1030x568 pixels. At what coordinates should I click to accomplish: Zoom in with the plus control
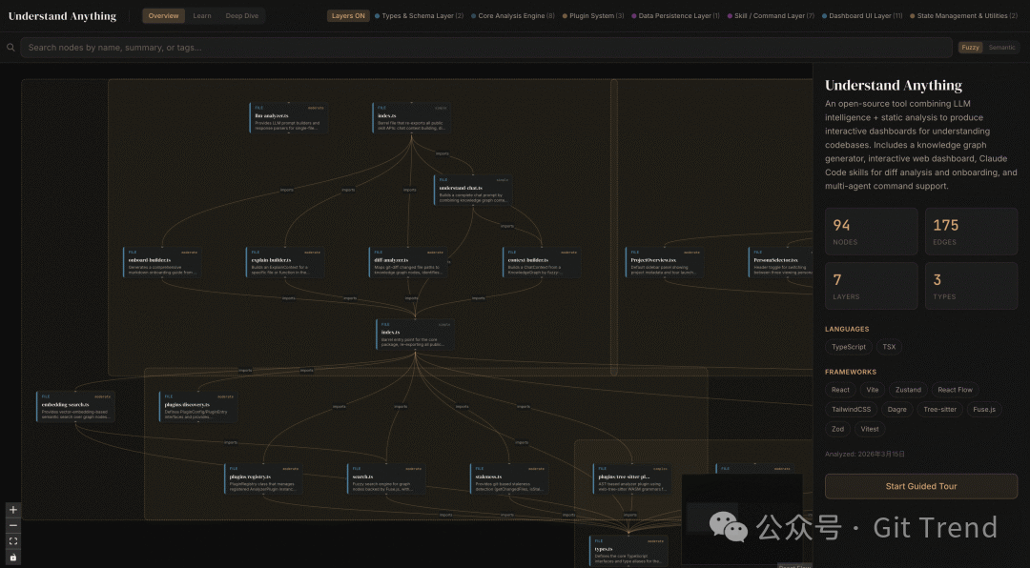[x=13, y=510]
